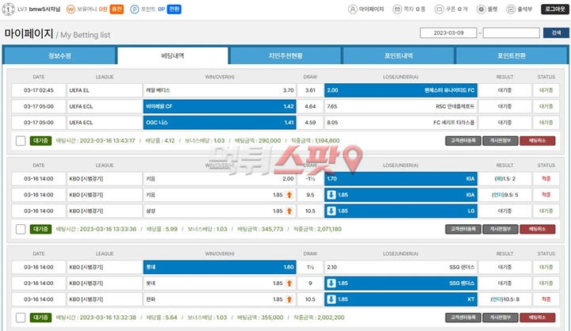
Task: Click 고객센터등록 for the 355,000 bet
Action: pos(463,318)
